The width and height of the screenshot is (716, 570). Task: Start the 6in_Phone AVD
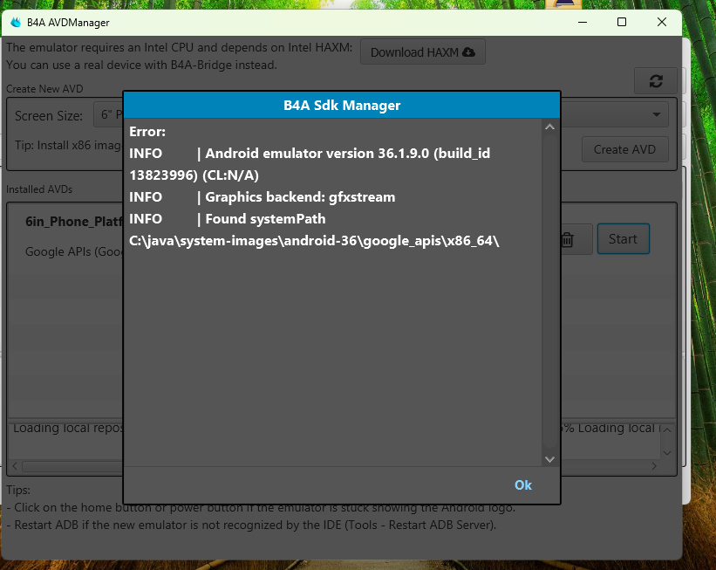coord(623,238)
